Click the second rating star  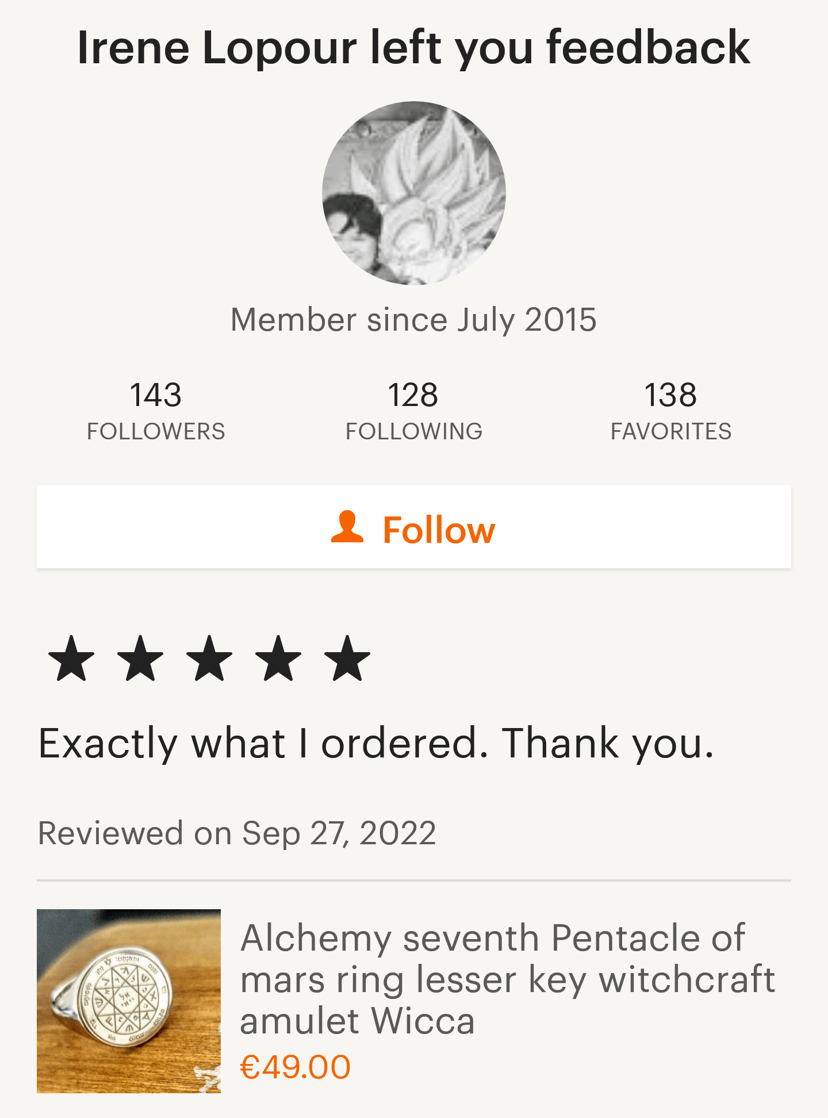pyautogui.click(x=140, y=658)
